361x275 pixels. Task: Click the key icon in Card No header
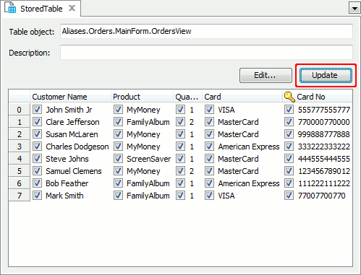coord(289,97)
